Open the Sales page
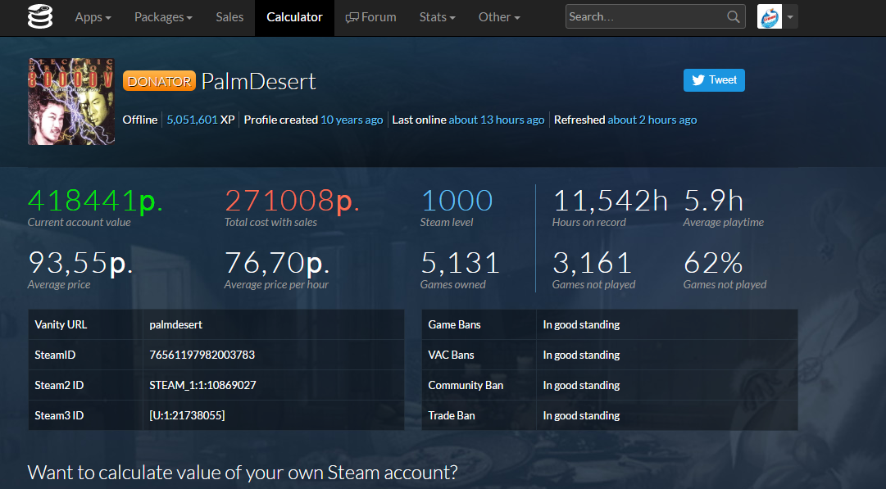Viewport: 886px width, 489px height. 229,17
